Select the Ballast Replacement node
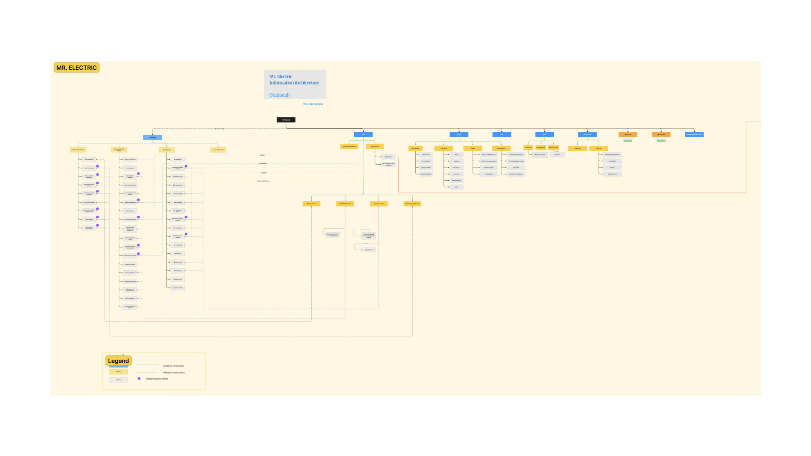 click(x=177, y=176)
